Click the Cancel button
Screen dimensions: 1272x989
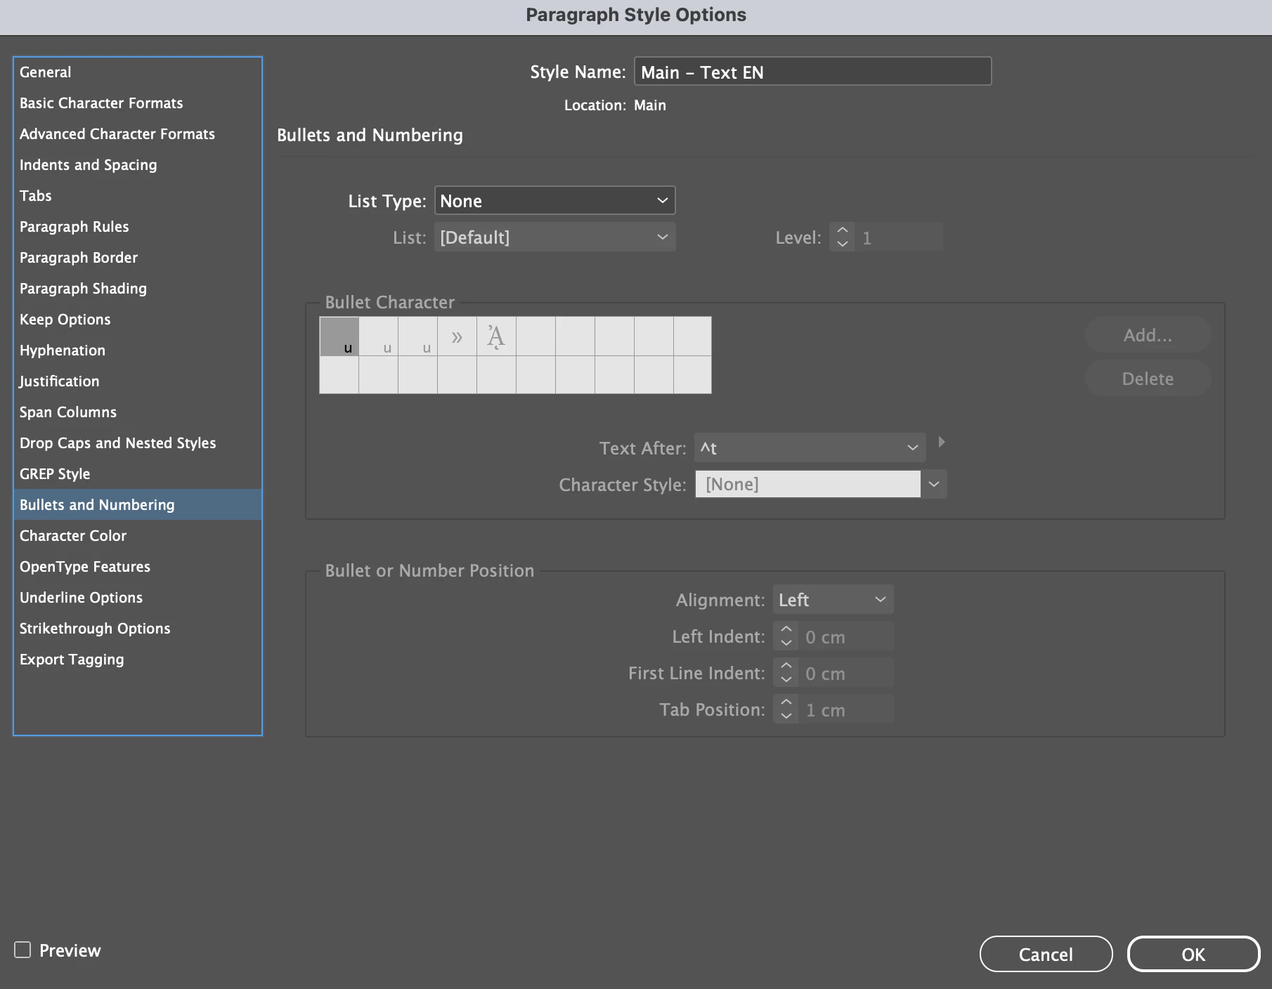tap(1046, 954)
